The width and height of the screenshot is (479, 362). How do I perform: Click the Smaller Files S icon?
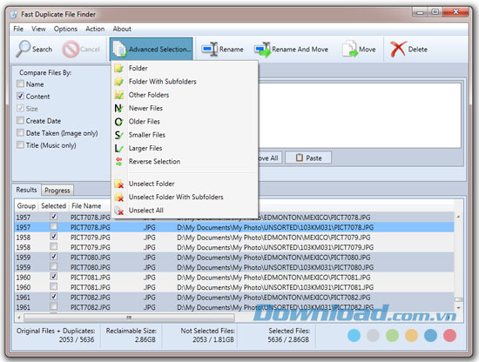coord(118,135)
